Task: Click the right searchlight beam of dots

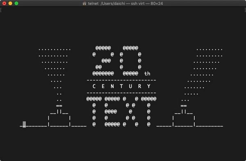Action: (202, 75)
